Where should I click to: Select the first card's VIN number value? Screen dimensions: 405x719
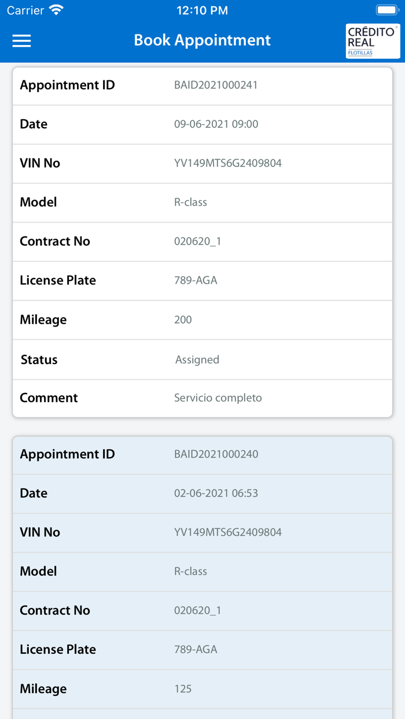tap(227, 164)
